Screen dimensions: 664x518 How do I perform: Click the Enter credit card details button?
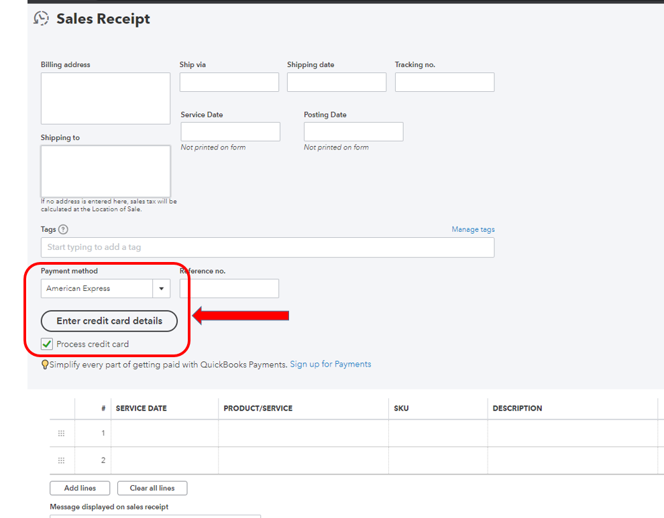tap(109, 321)
